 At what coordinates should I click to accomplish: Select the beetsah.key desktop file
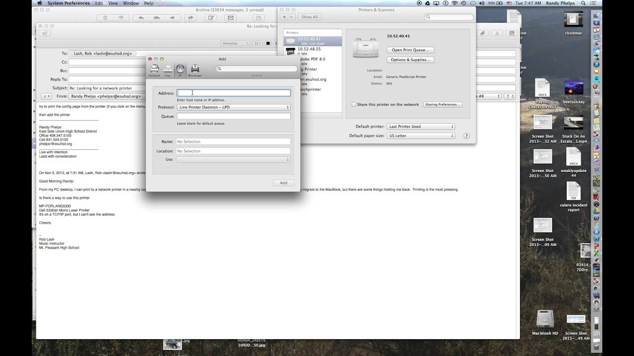(574, 88)
